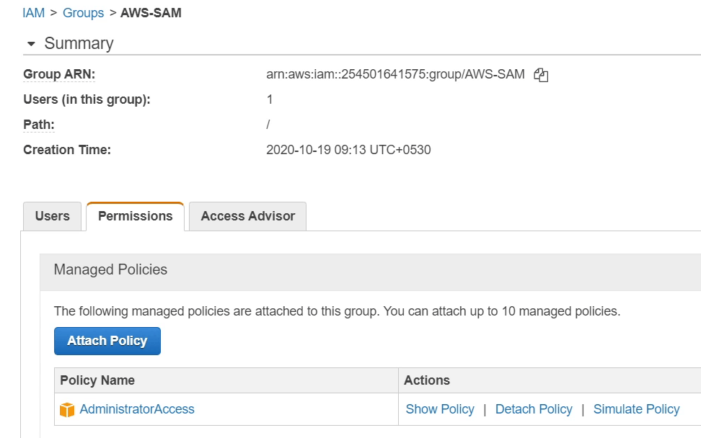701x438 pixels.
Task: Navigate to Groups breadcrumb link
Action: click(x=83, y=13)
